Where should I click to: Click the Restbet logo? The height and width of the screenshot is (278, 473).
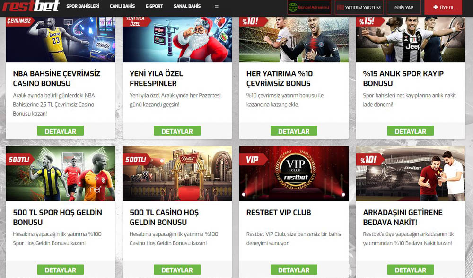click(x=31, y=6)
